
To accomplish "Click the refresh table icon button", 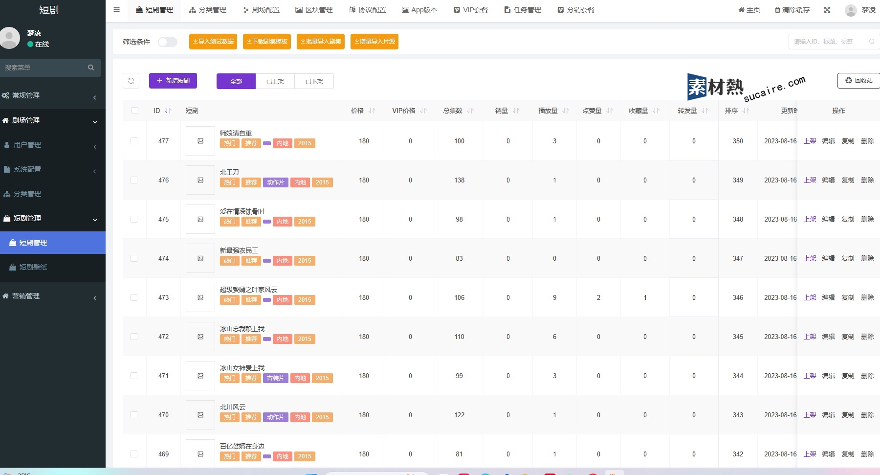I will tap(131, 81).
